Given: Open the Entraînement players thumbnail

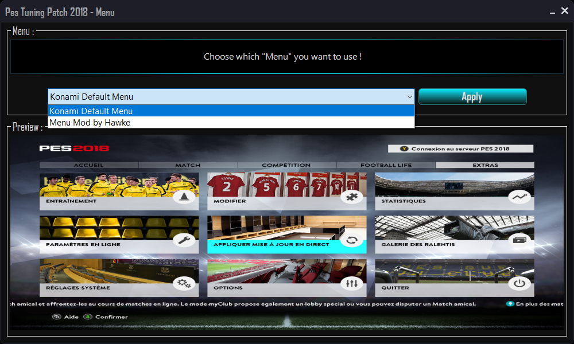Looking at the screenshot, I should pos(119,185).
